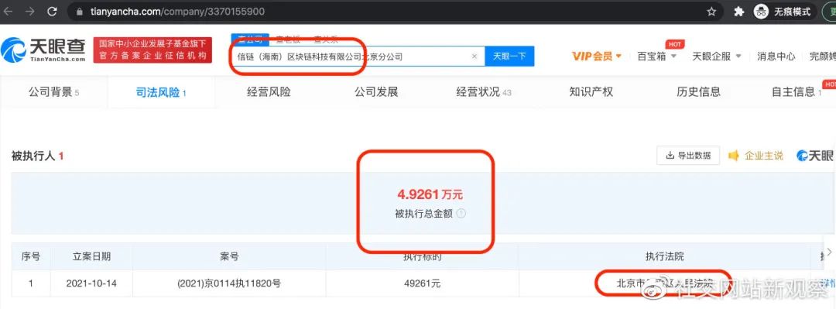Image resolution: width=836 pixels, height=309 pixels.
Task: Open the 百宝箱 dropdown
Action: [x=657, y=56]
